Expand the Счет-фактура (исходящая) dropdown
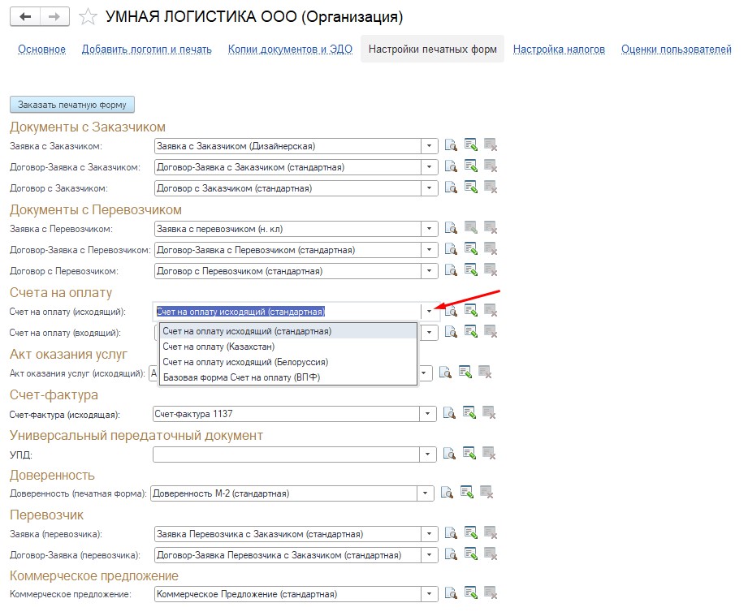This screenshot has width=748, height=616. click(x=427, y=414)
